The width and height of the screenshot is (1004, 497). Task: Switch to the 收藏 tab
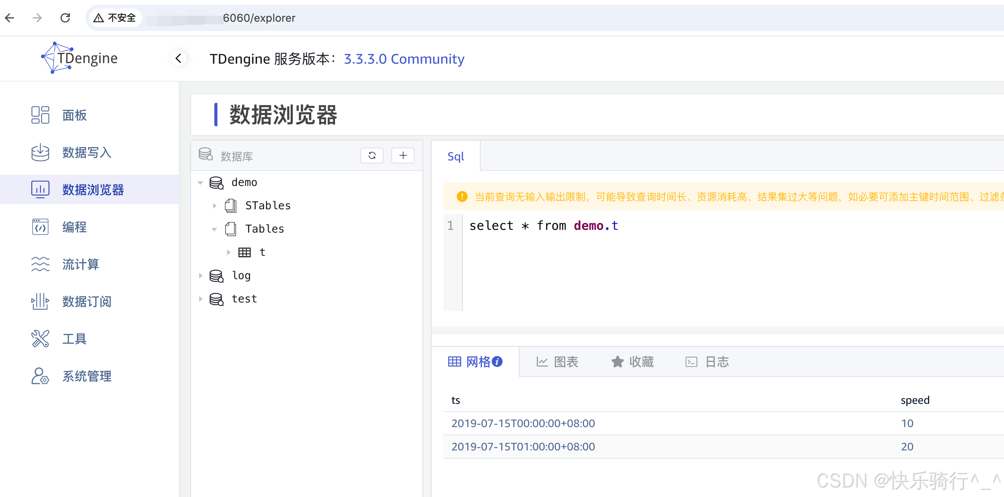coord(632,362)
